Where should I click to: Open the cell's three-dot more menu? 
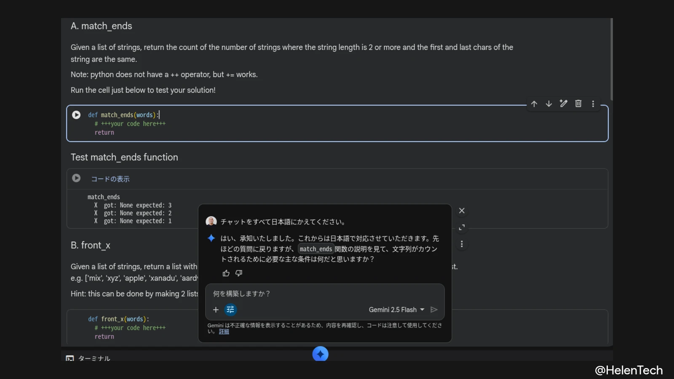pos(593,104)
